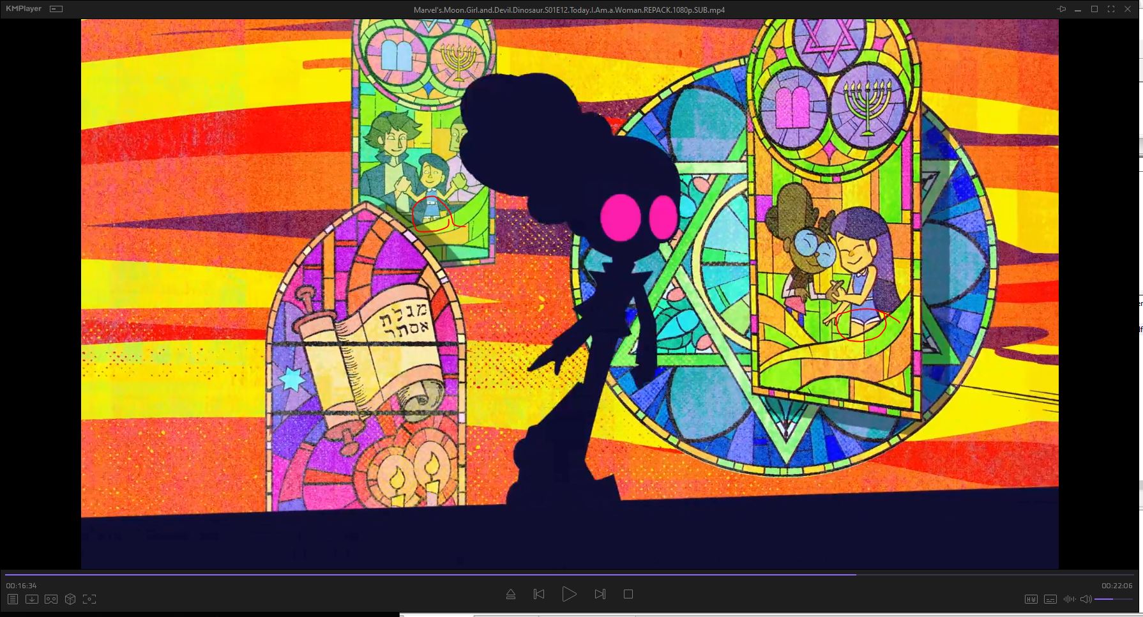
Task: Click the download video icon
Action: pyautogui.click(x=32, y=599)
